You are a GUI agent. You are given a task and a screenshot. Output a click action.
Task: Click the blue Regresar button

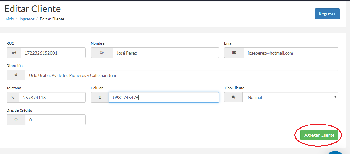click(327, 14)
